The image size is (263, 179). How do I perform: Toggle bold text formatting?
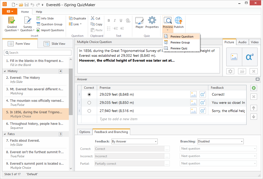point(109,20)
